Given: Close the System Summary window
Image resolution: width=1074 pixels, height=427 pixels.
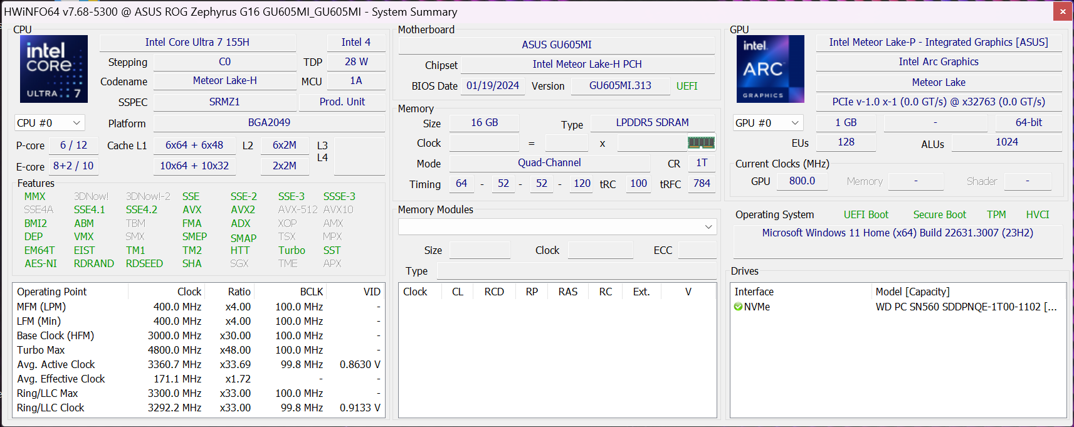Looking at the screenshot, I should tap(1063, 11).
